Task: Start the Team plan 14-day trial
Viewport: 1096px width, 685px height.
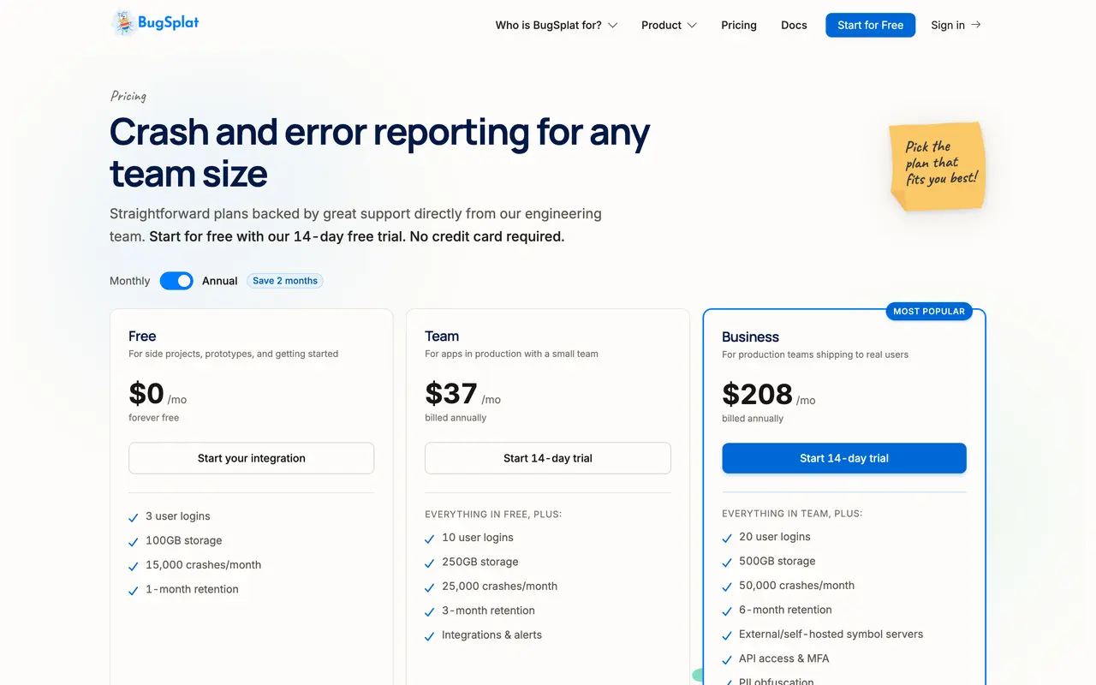Action: coord(548,458)
